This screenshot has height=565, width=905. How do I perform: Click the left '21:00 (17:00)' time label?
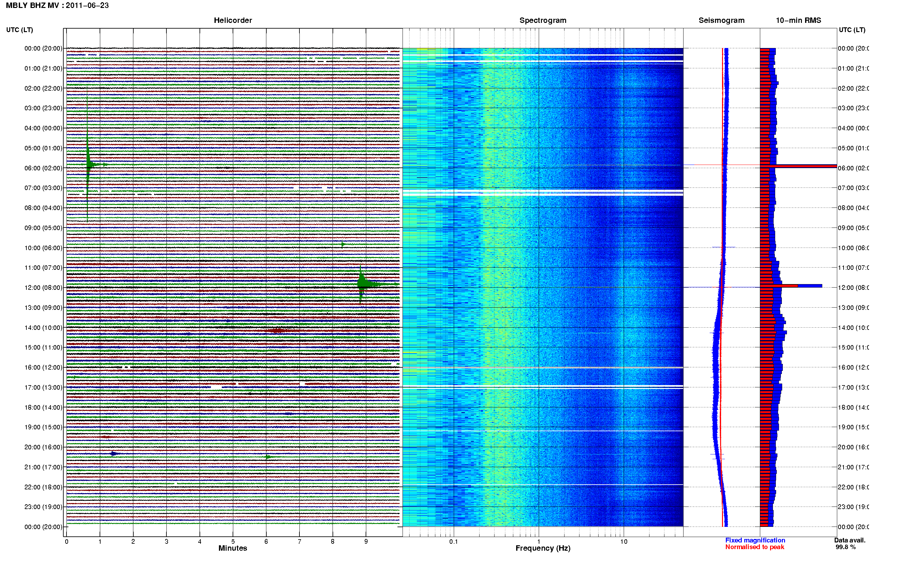pyautogui.click(x=43, y=467)
